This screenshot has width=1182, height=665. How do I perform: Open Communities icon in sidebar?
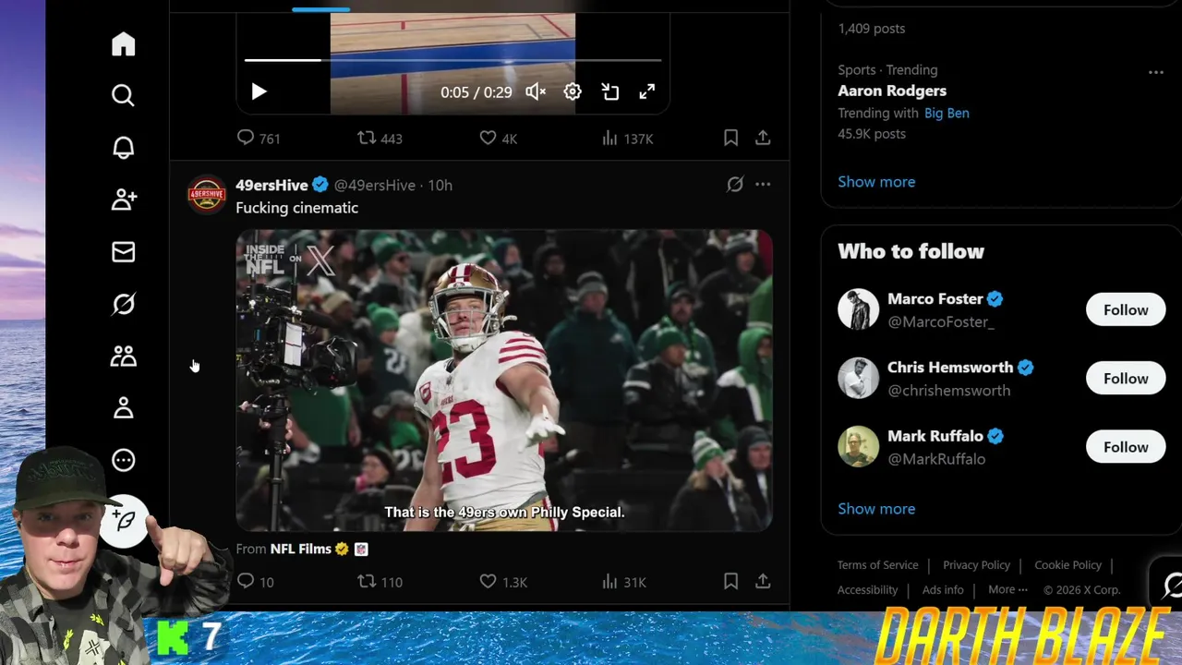(x=123, y=356)
